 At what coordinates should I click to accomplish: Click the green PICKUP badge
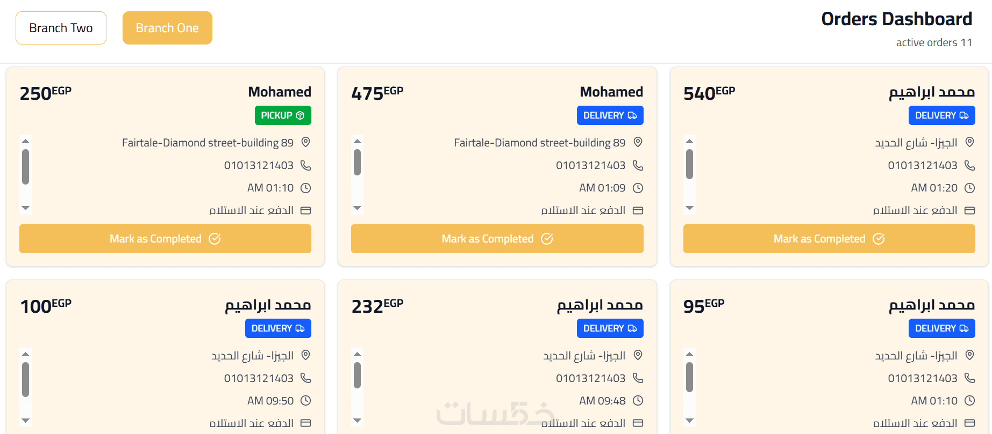(283, 115)
